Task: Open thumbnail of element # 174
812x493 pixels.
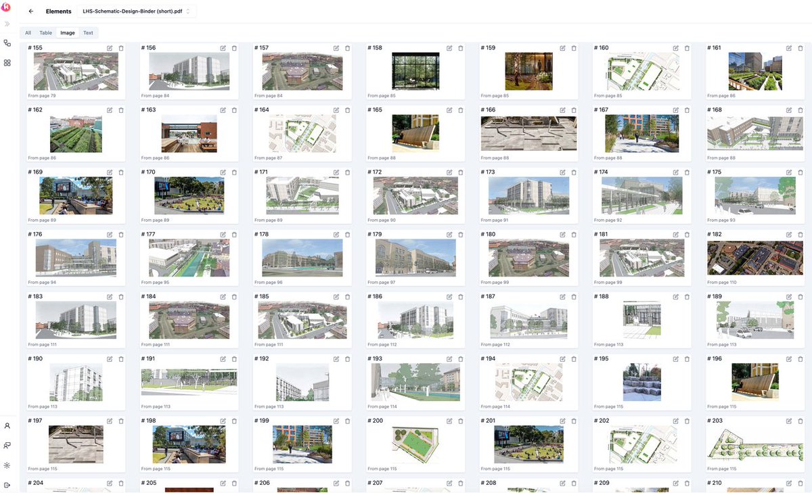Action: coord(642,196)
